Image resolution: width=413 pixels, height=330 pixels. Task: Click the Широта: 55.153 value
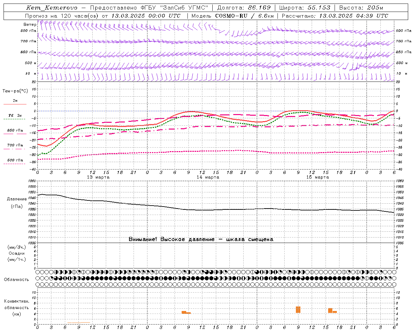(305, 8)
